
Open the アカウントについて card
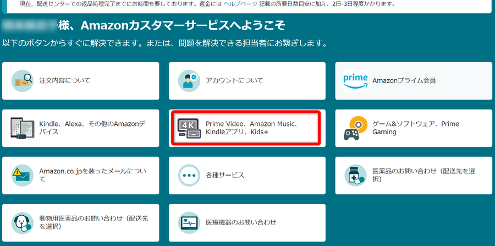247,81
